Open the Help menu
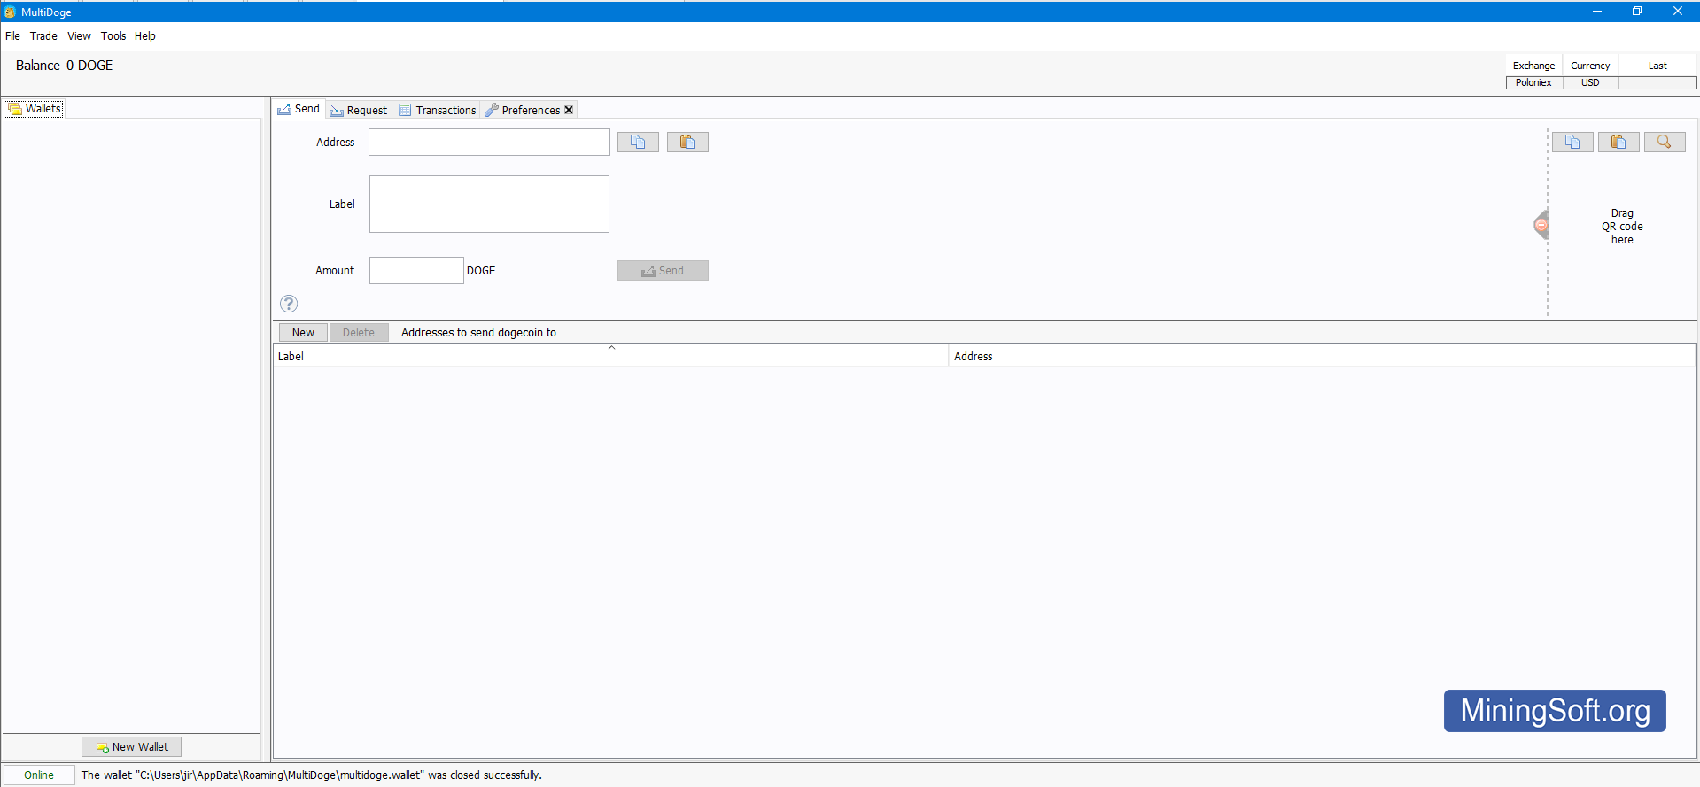The image size is (1700, 787). click(145, 36)
